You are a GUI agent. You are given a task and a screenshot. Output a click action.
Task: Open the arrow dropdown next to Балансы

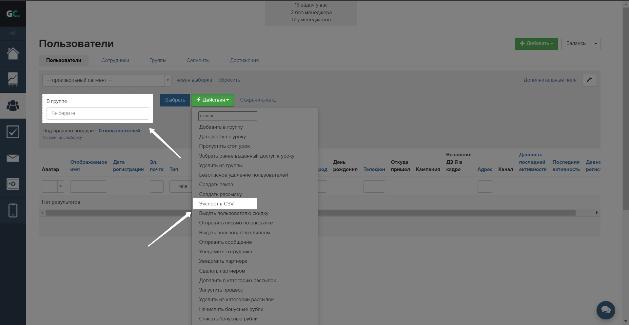pyautogui.click(x=596, y=44)
